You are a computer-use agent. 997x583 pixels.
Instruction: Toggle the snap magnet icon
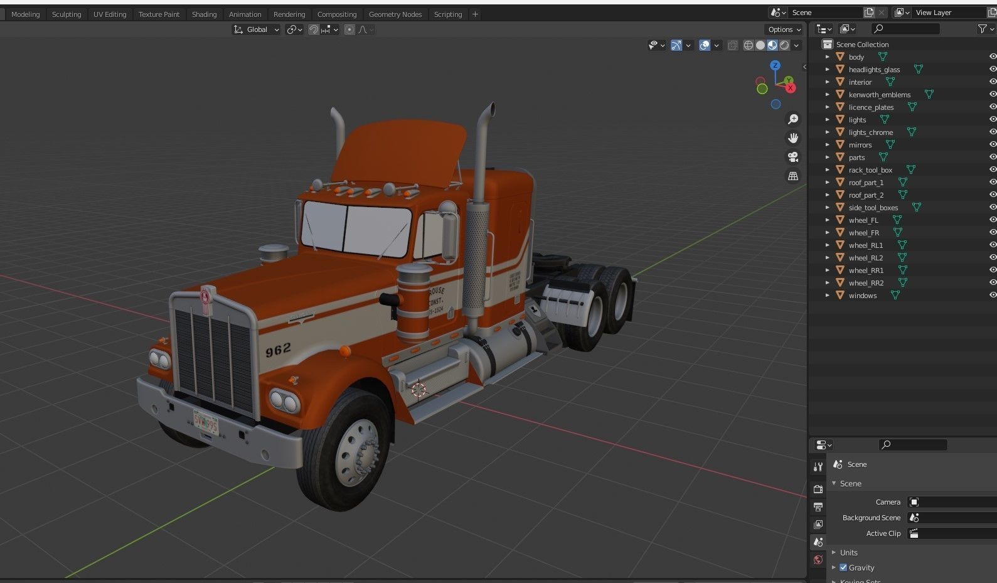[x=314, y=29]
